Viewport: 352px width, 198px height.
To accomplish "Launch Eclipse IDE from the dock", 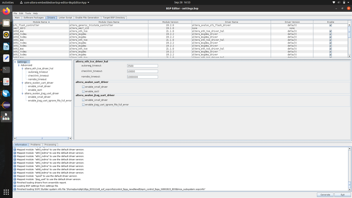I will (6, 105).
